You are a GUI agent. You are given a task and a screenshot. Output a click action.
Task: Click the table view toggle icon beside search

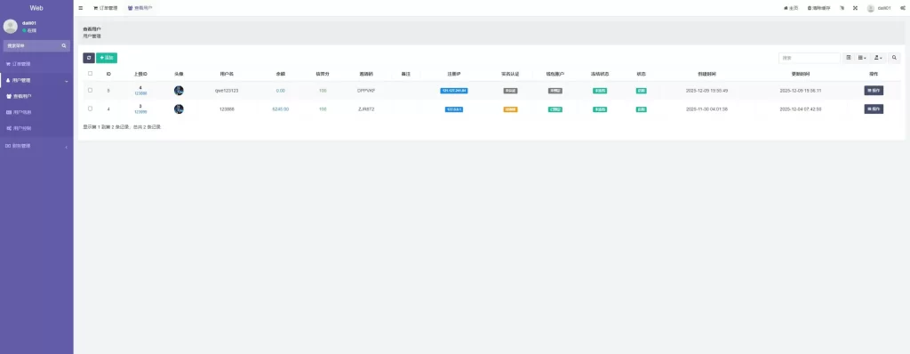pos(849,58)
